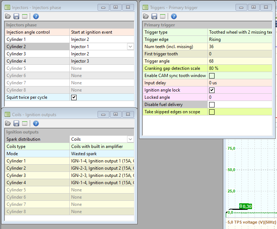277x229 pixels.
Task: Close the Primary trigger window
Action: (266, 7)
